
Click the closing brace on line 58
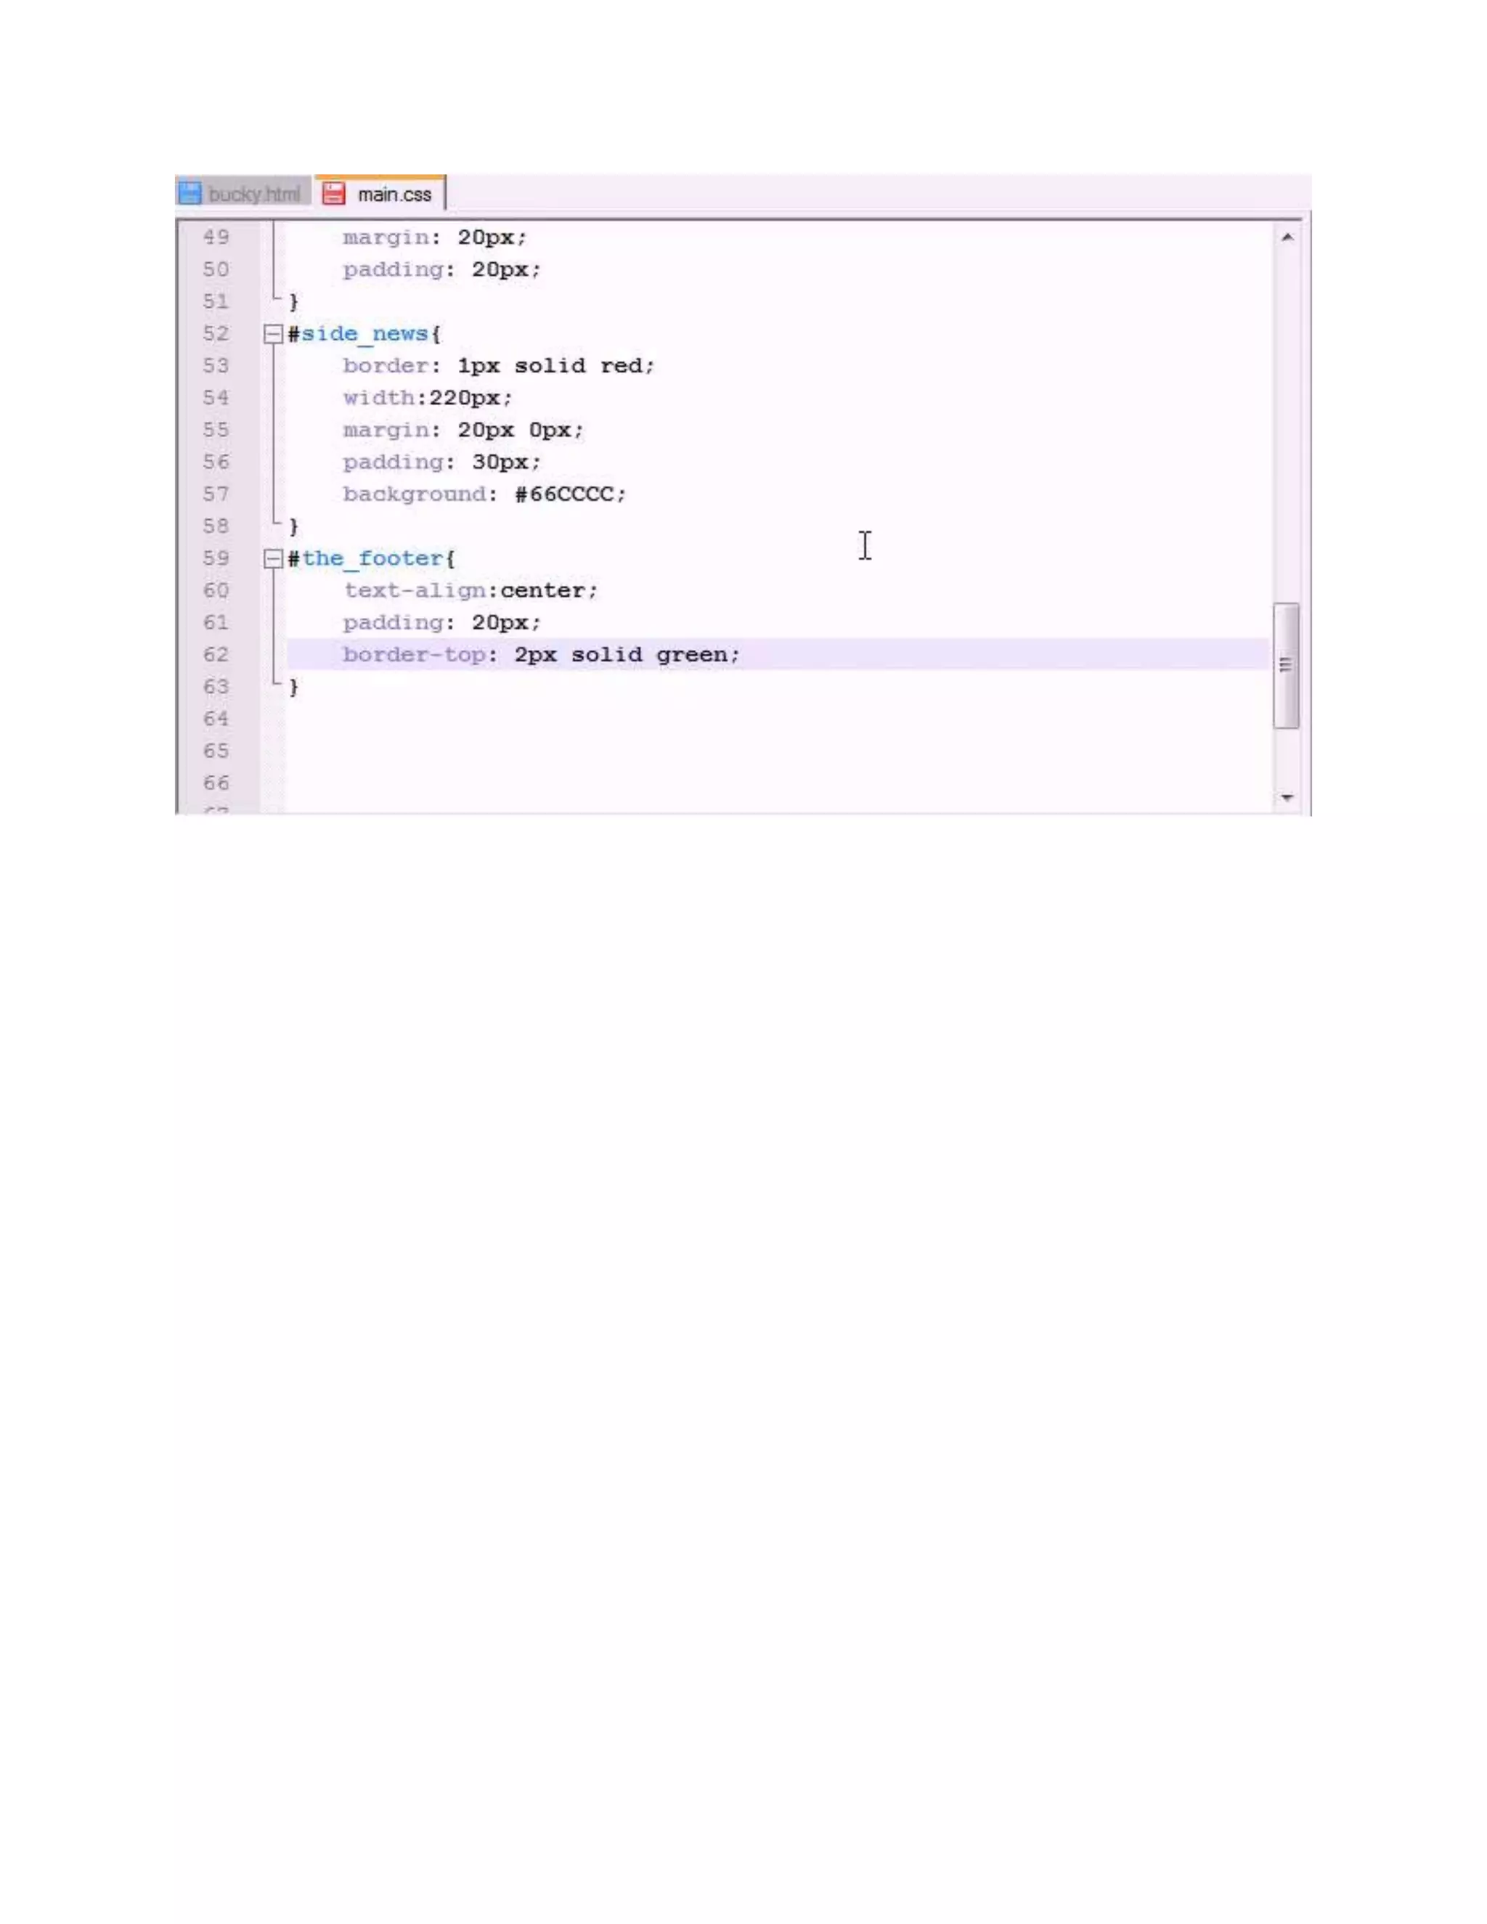(x=294, y=527)
